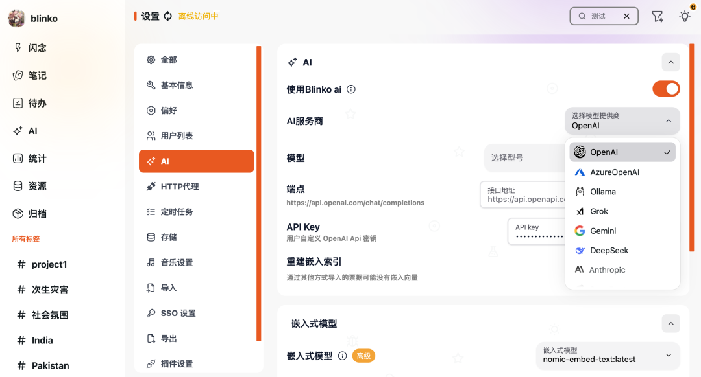
Task: Click the 重建嵌入索引 label
Action: 314,262
